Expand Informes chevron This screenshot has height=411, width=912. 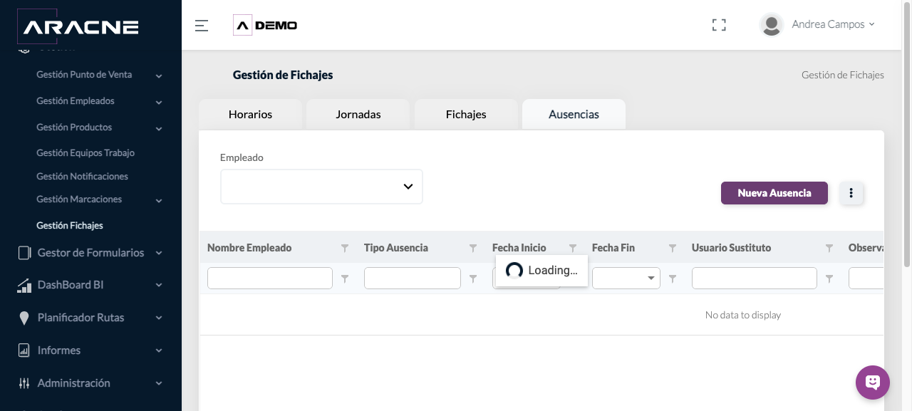pos(159,350)
